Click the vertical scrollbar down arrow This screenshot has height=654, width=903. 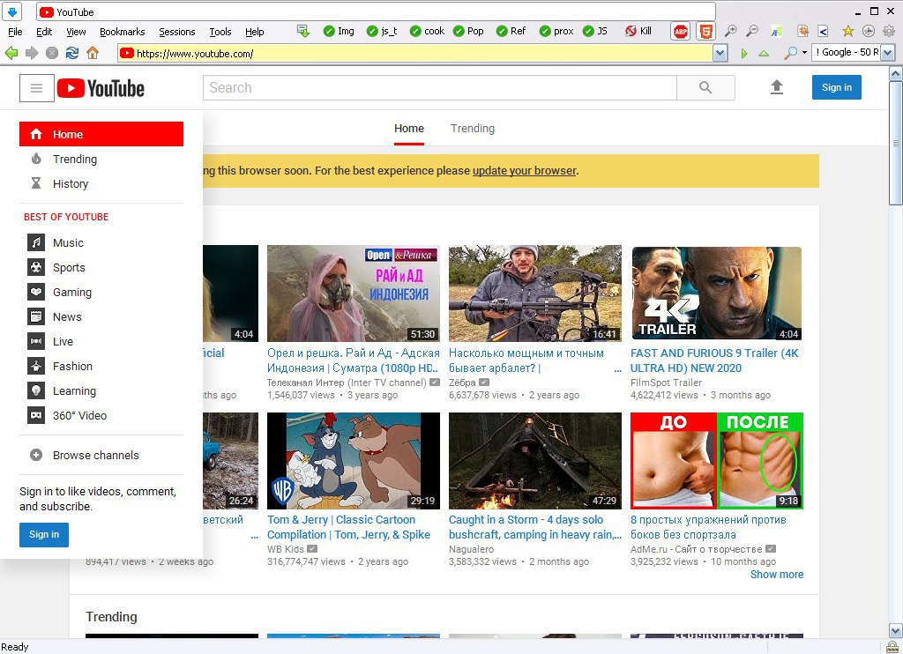pyautogui.click(x=896, y=630)
